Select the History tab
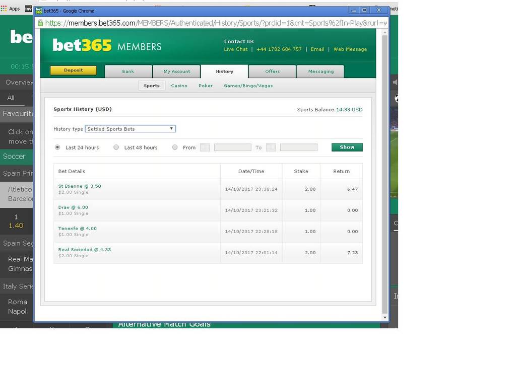 (224, 71)
